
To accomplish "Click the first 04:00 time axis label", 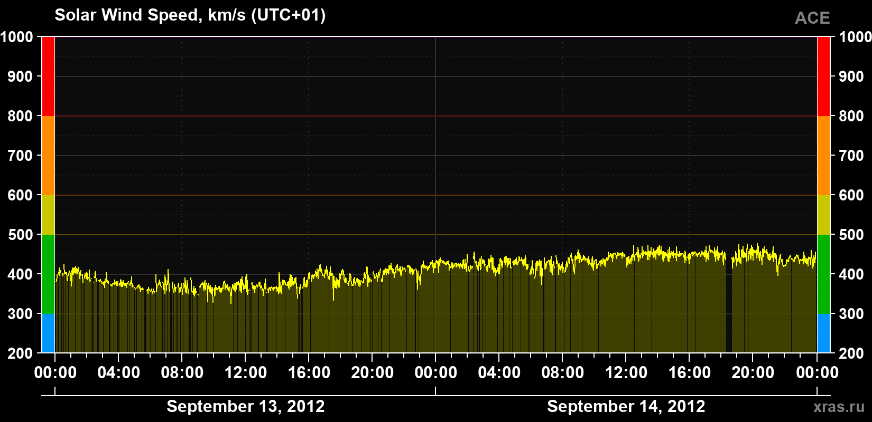I will [119, 373].
